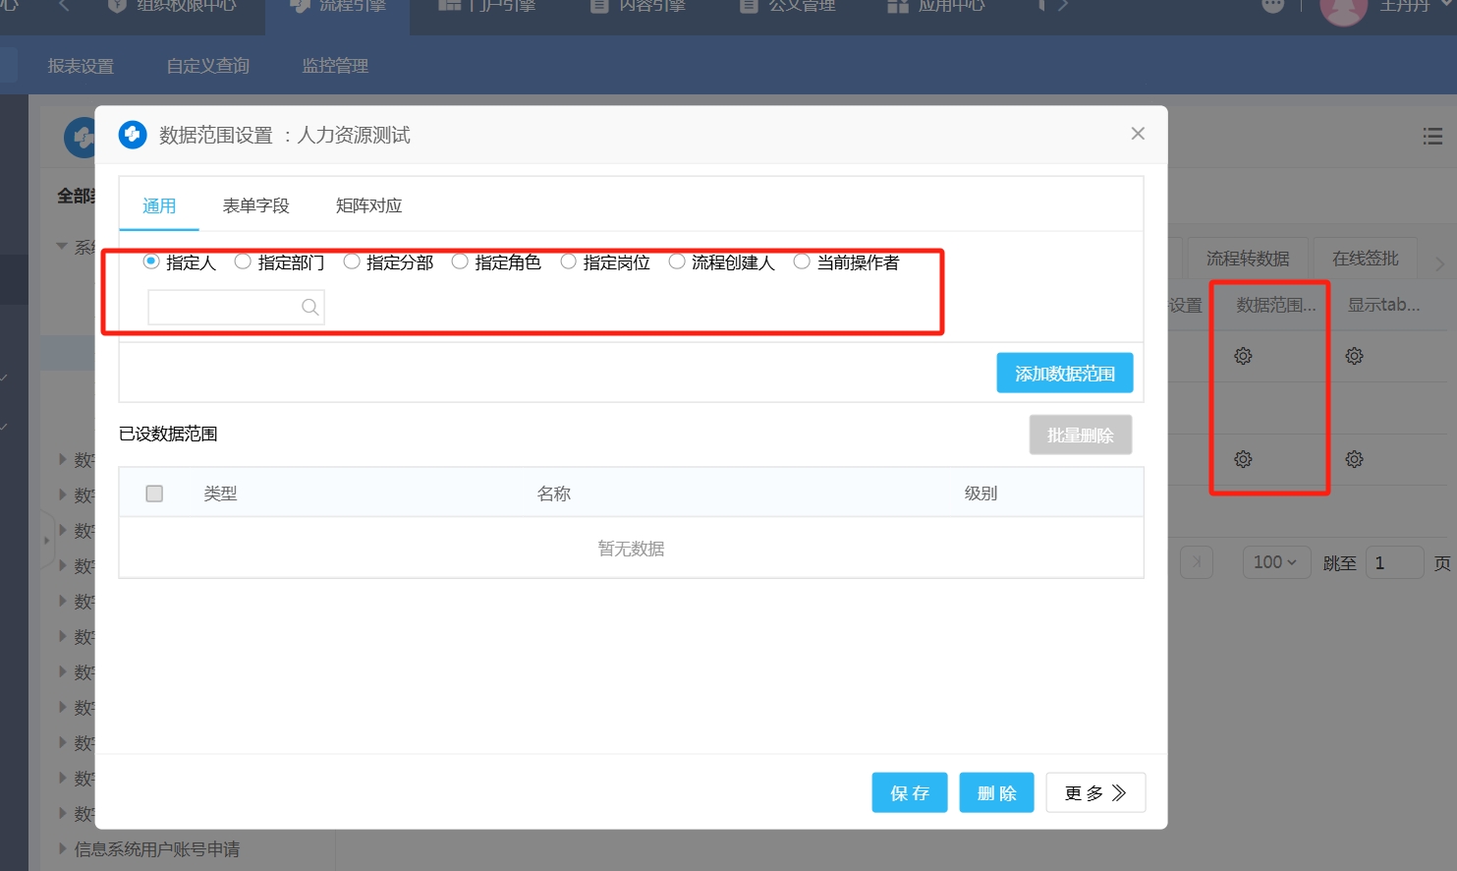Click the 添加数据范围 button
This screenshot has height=871, width=1457.
[x=1064, y=374]
